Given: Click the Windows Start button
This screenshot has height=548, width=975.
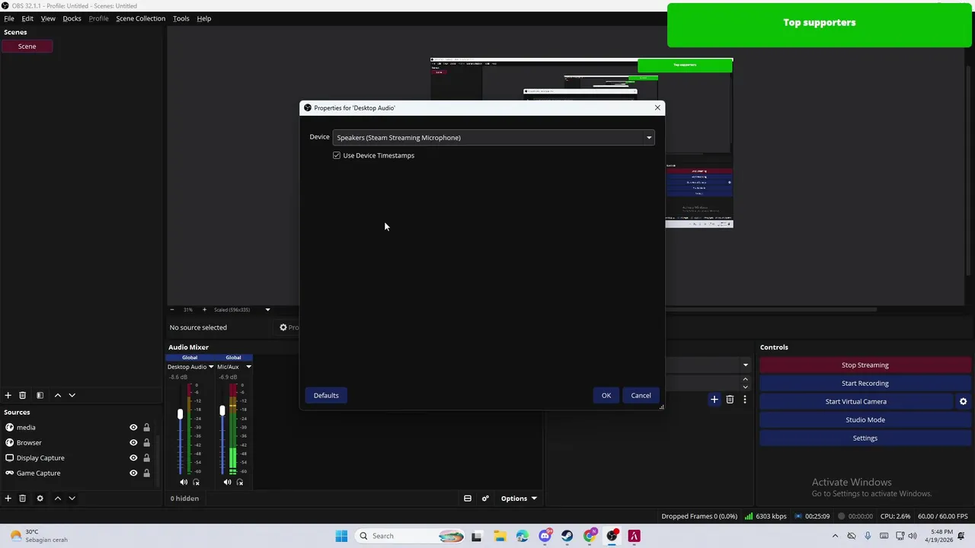Looking at the screenshot, I should pyautogui.click(x=341, y=536).
